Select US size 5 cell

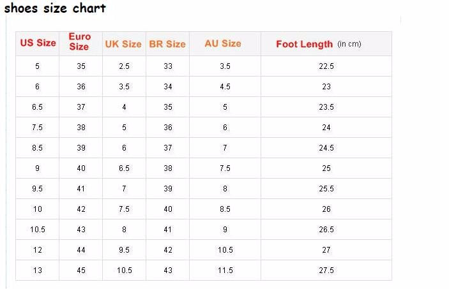click(38, 66)
